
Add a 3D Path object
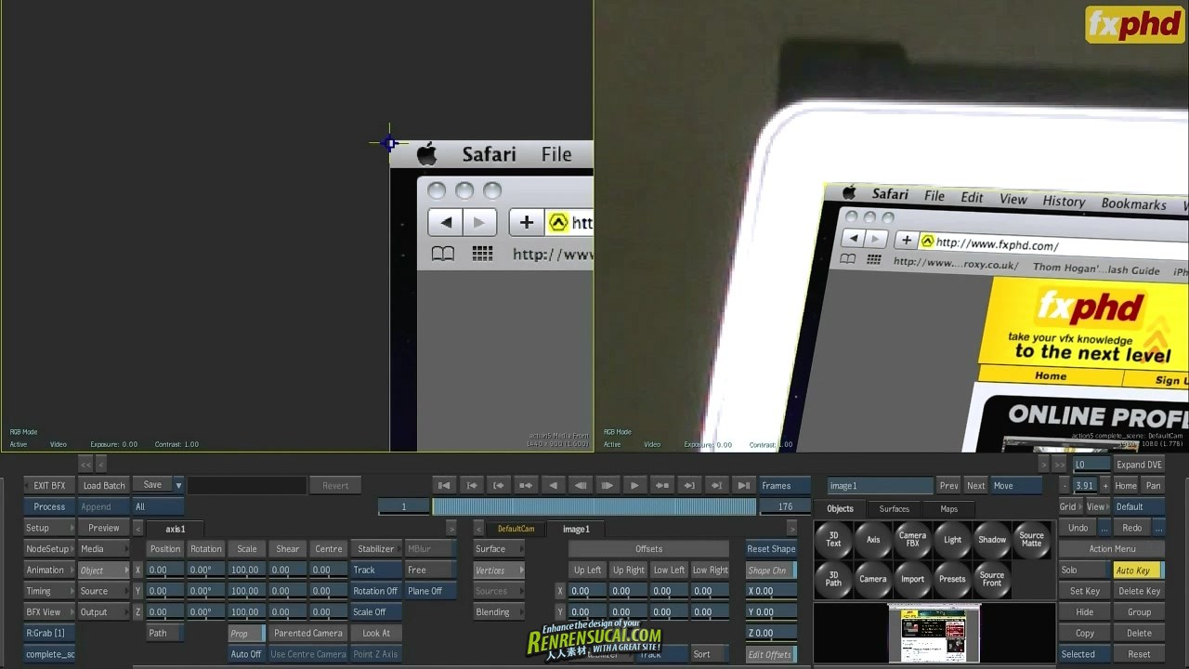coord(833,579)
